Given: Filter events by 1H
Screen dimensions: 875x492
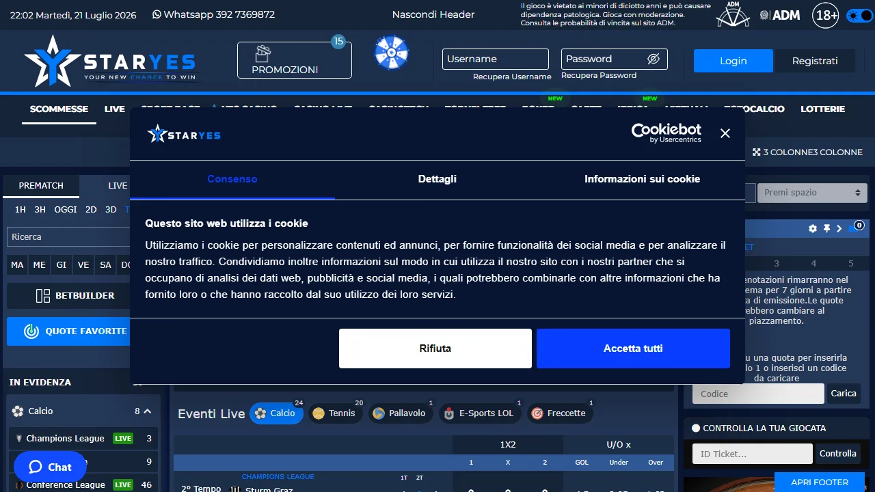Looking at the screenshot, I should point(21,210).
